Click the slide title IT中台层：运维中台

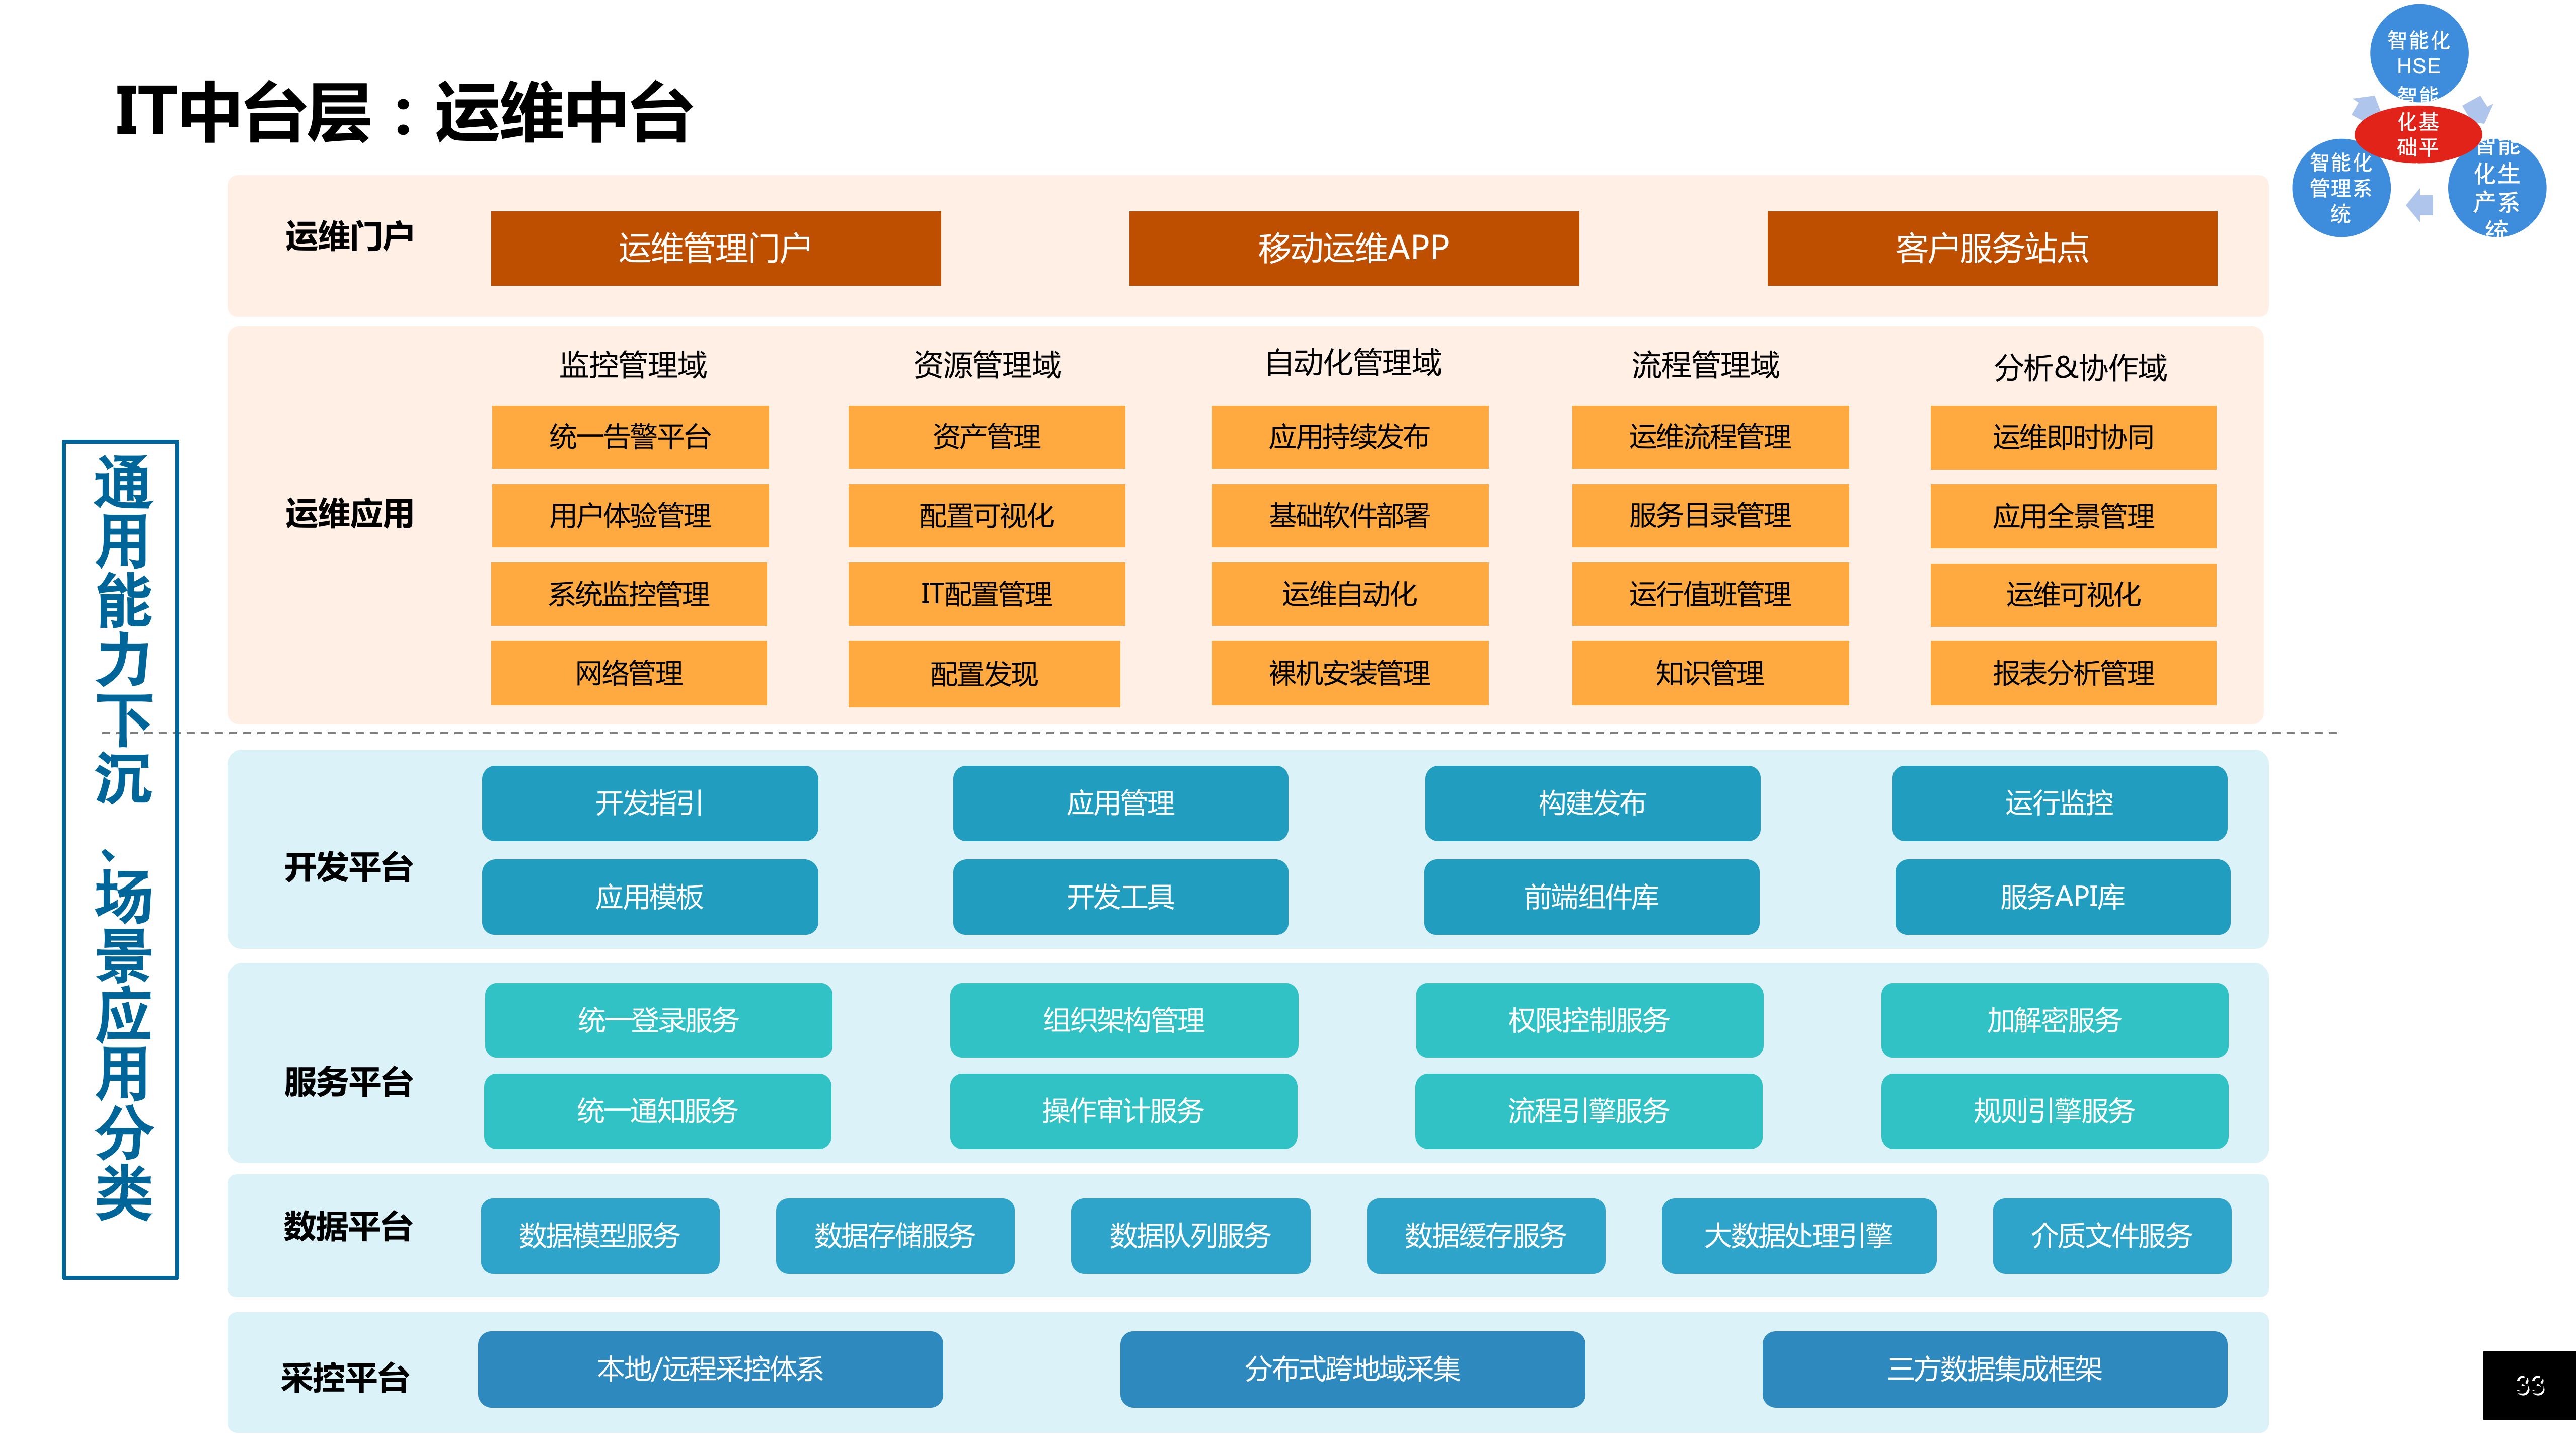click(404, 112)
